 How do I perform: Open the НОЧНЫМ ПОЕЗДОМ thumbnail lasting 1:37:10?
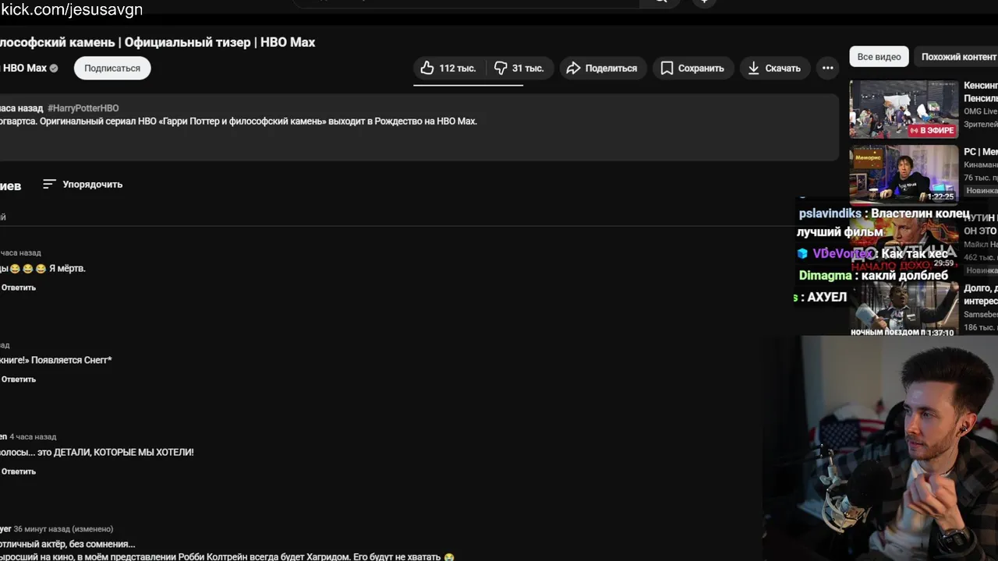904,309
